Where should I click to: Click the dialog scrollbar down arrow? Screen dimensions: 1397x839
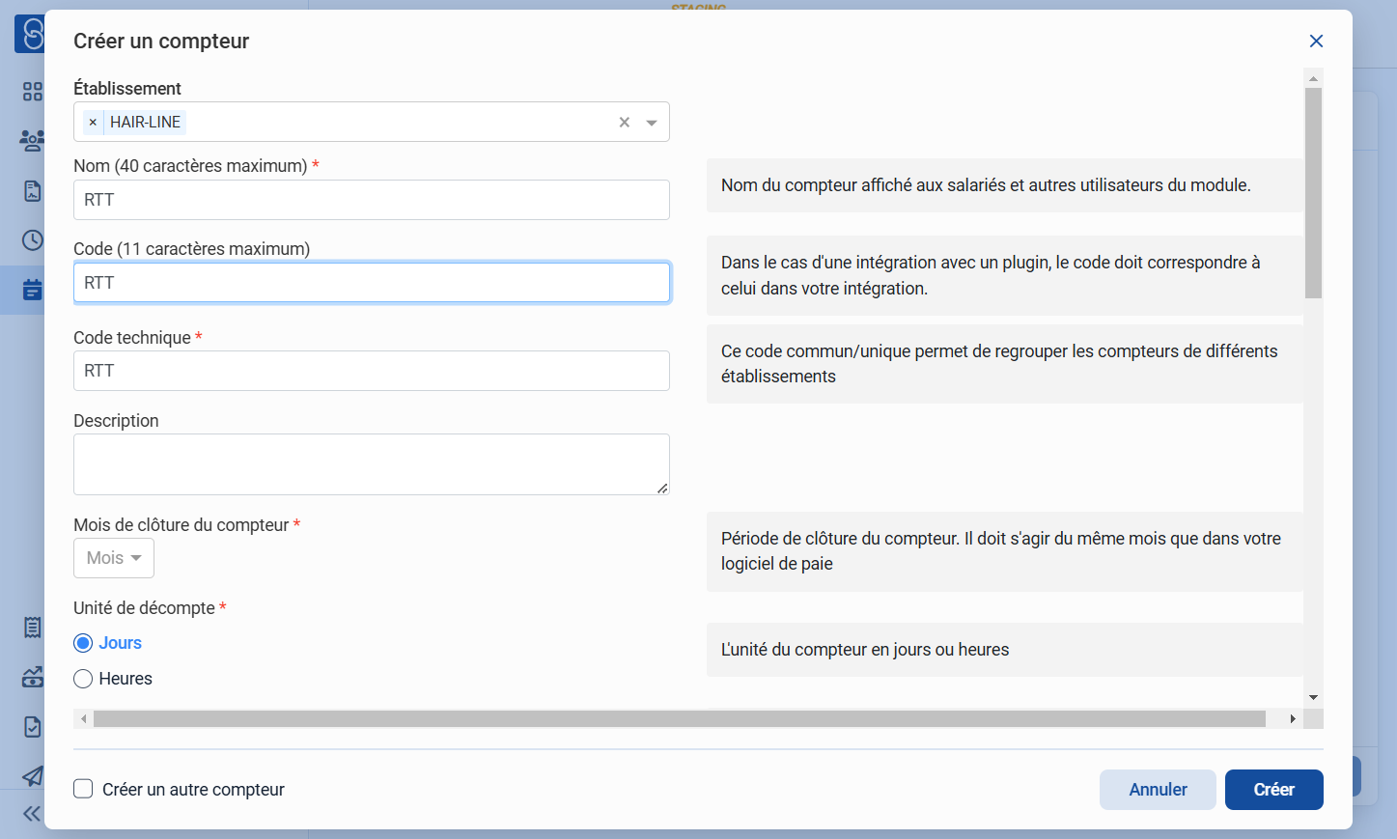tap(1313, 697)
